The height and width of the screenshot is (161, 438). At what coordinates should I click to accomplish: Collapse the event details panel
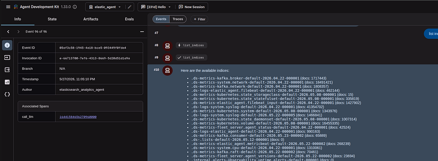pyautogui.click(x=142, y=32)
